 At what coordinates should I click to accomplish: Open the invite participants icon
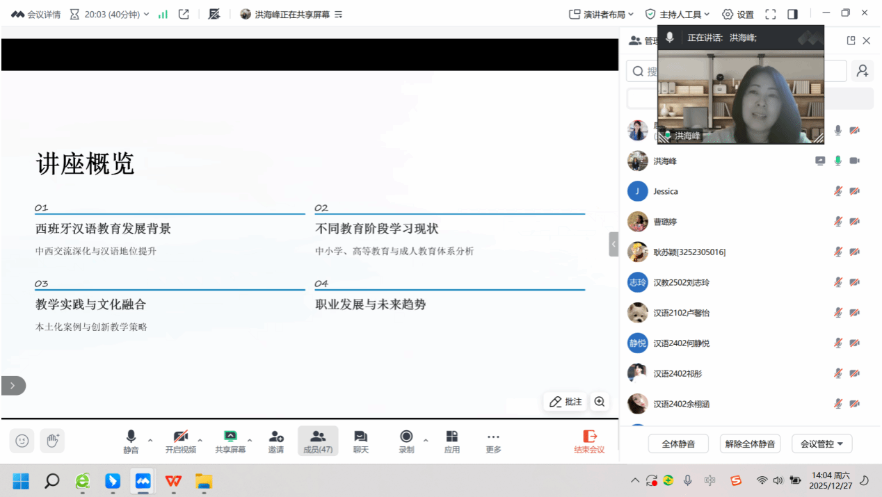pyautogui.click(x=276, y=441)
